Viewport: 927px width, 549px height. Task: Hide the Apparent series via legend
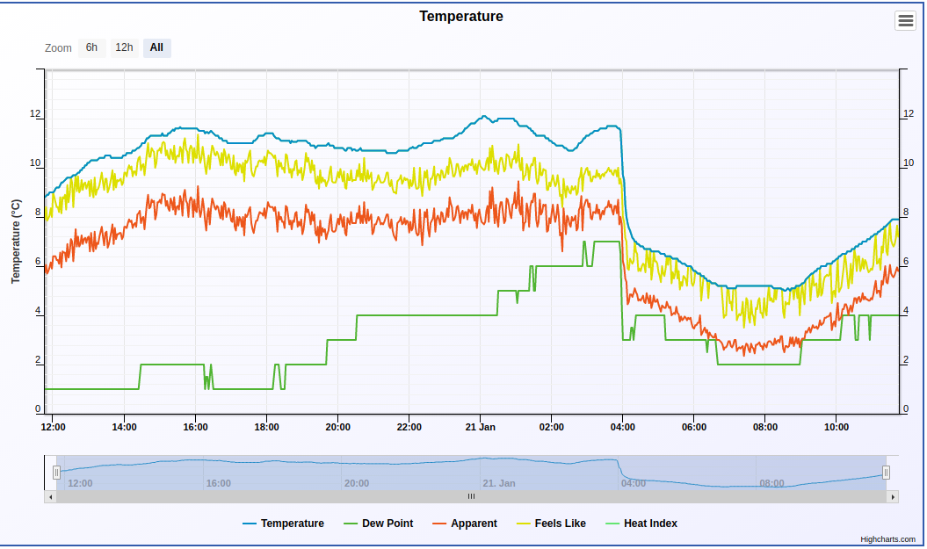tap(474, 524)
